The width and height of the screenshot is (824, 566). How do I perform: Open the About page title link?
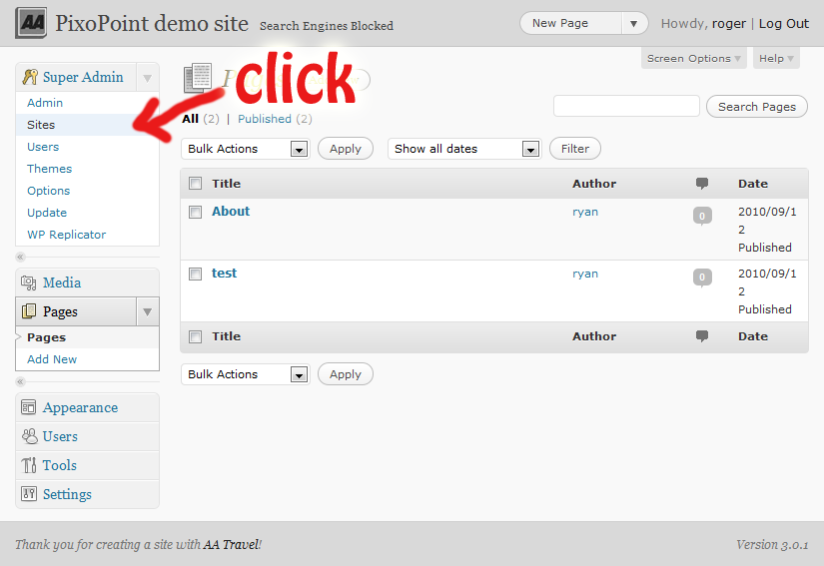(x=231, y=211)
